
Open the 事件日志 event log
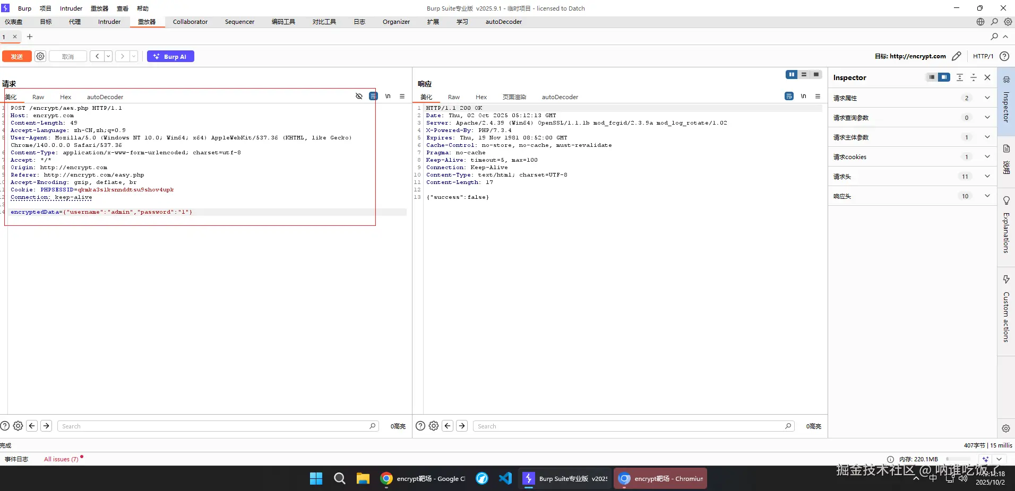pyautogui.click(x=16, y=459)
